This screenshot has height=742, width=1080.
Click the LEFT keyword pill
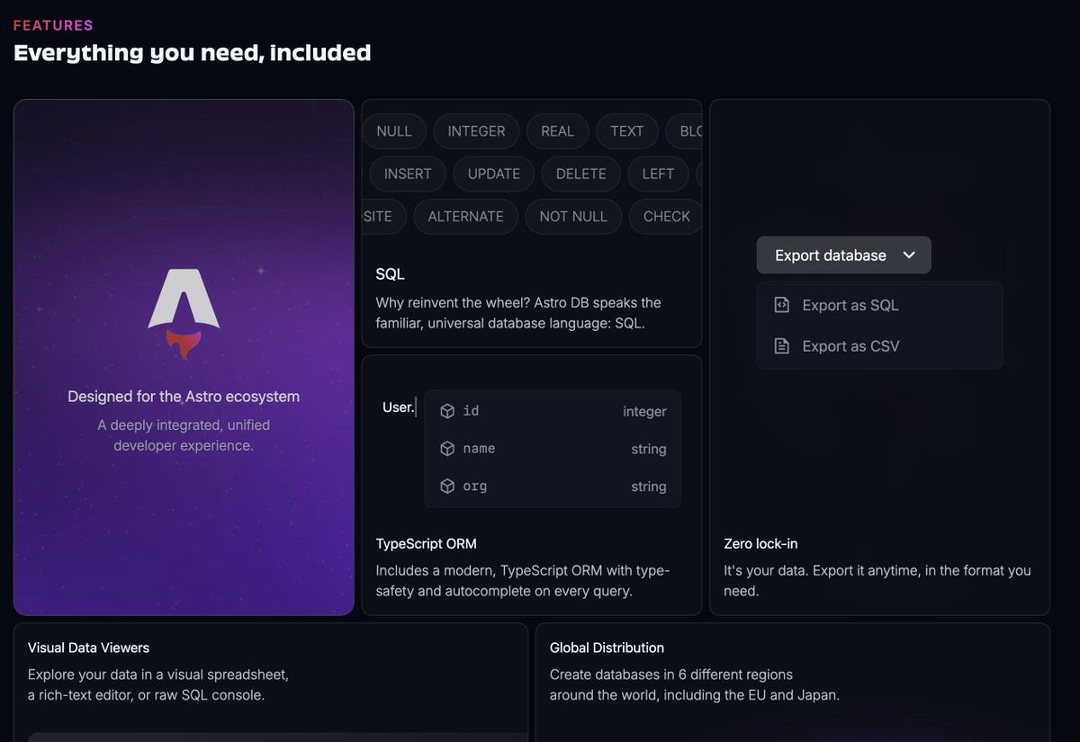pos(658,174)
